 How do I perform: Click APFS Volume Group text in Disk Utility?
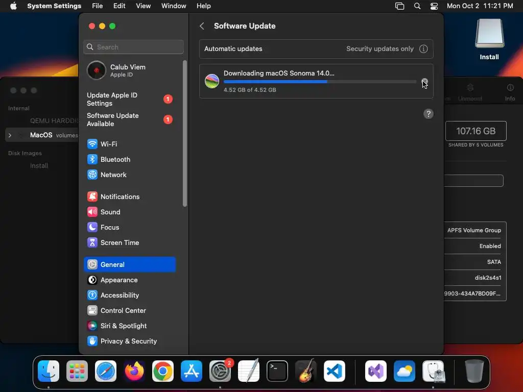474,230
